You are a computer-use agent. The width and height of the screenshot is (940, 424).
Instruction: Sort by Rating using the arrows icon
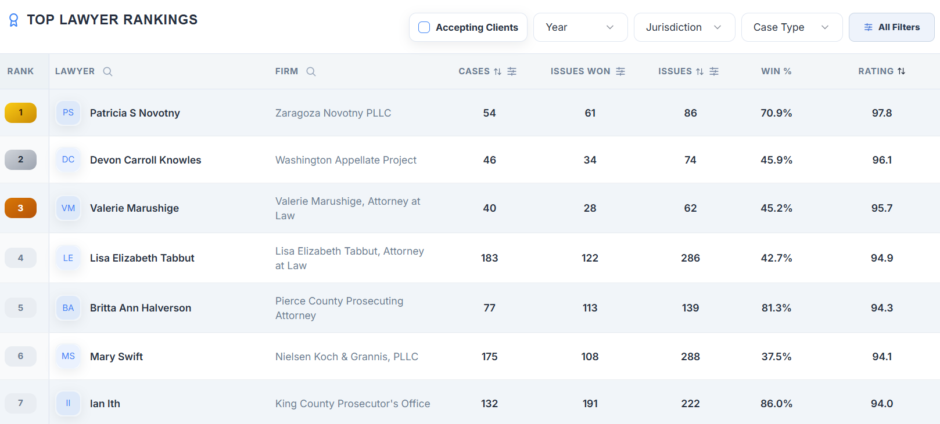[x=901, y=71]
